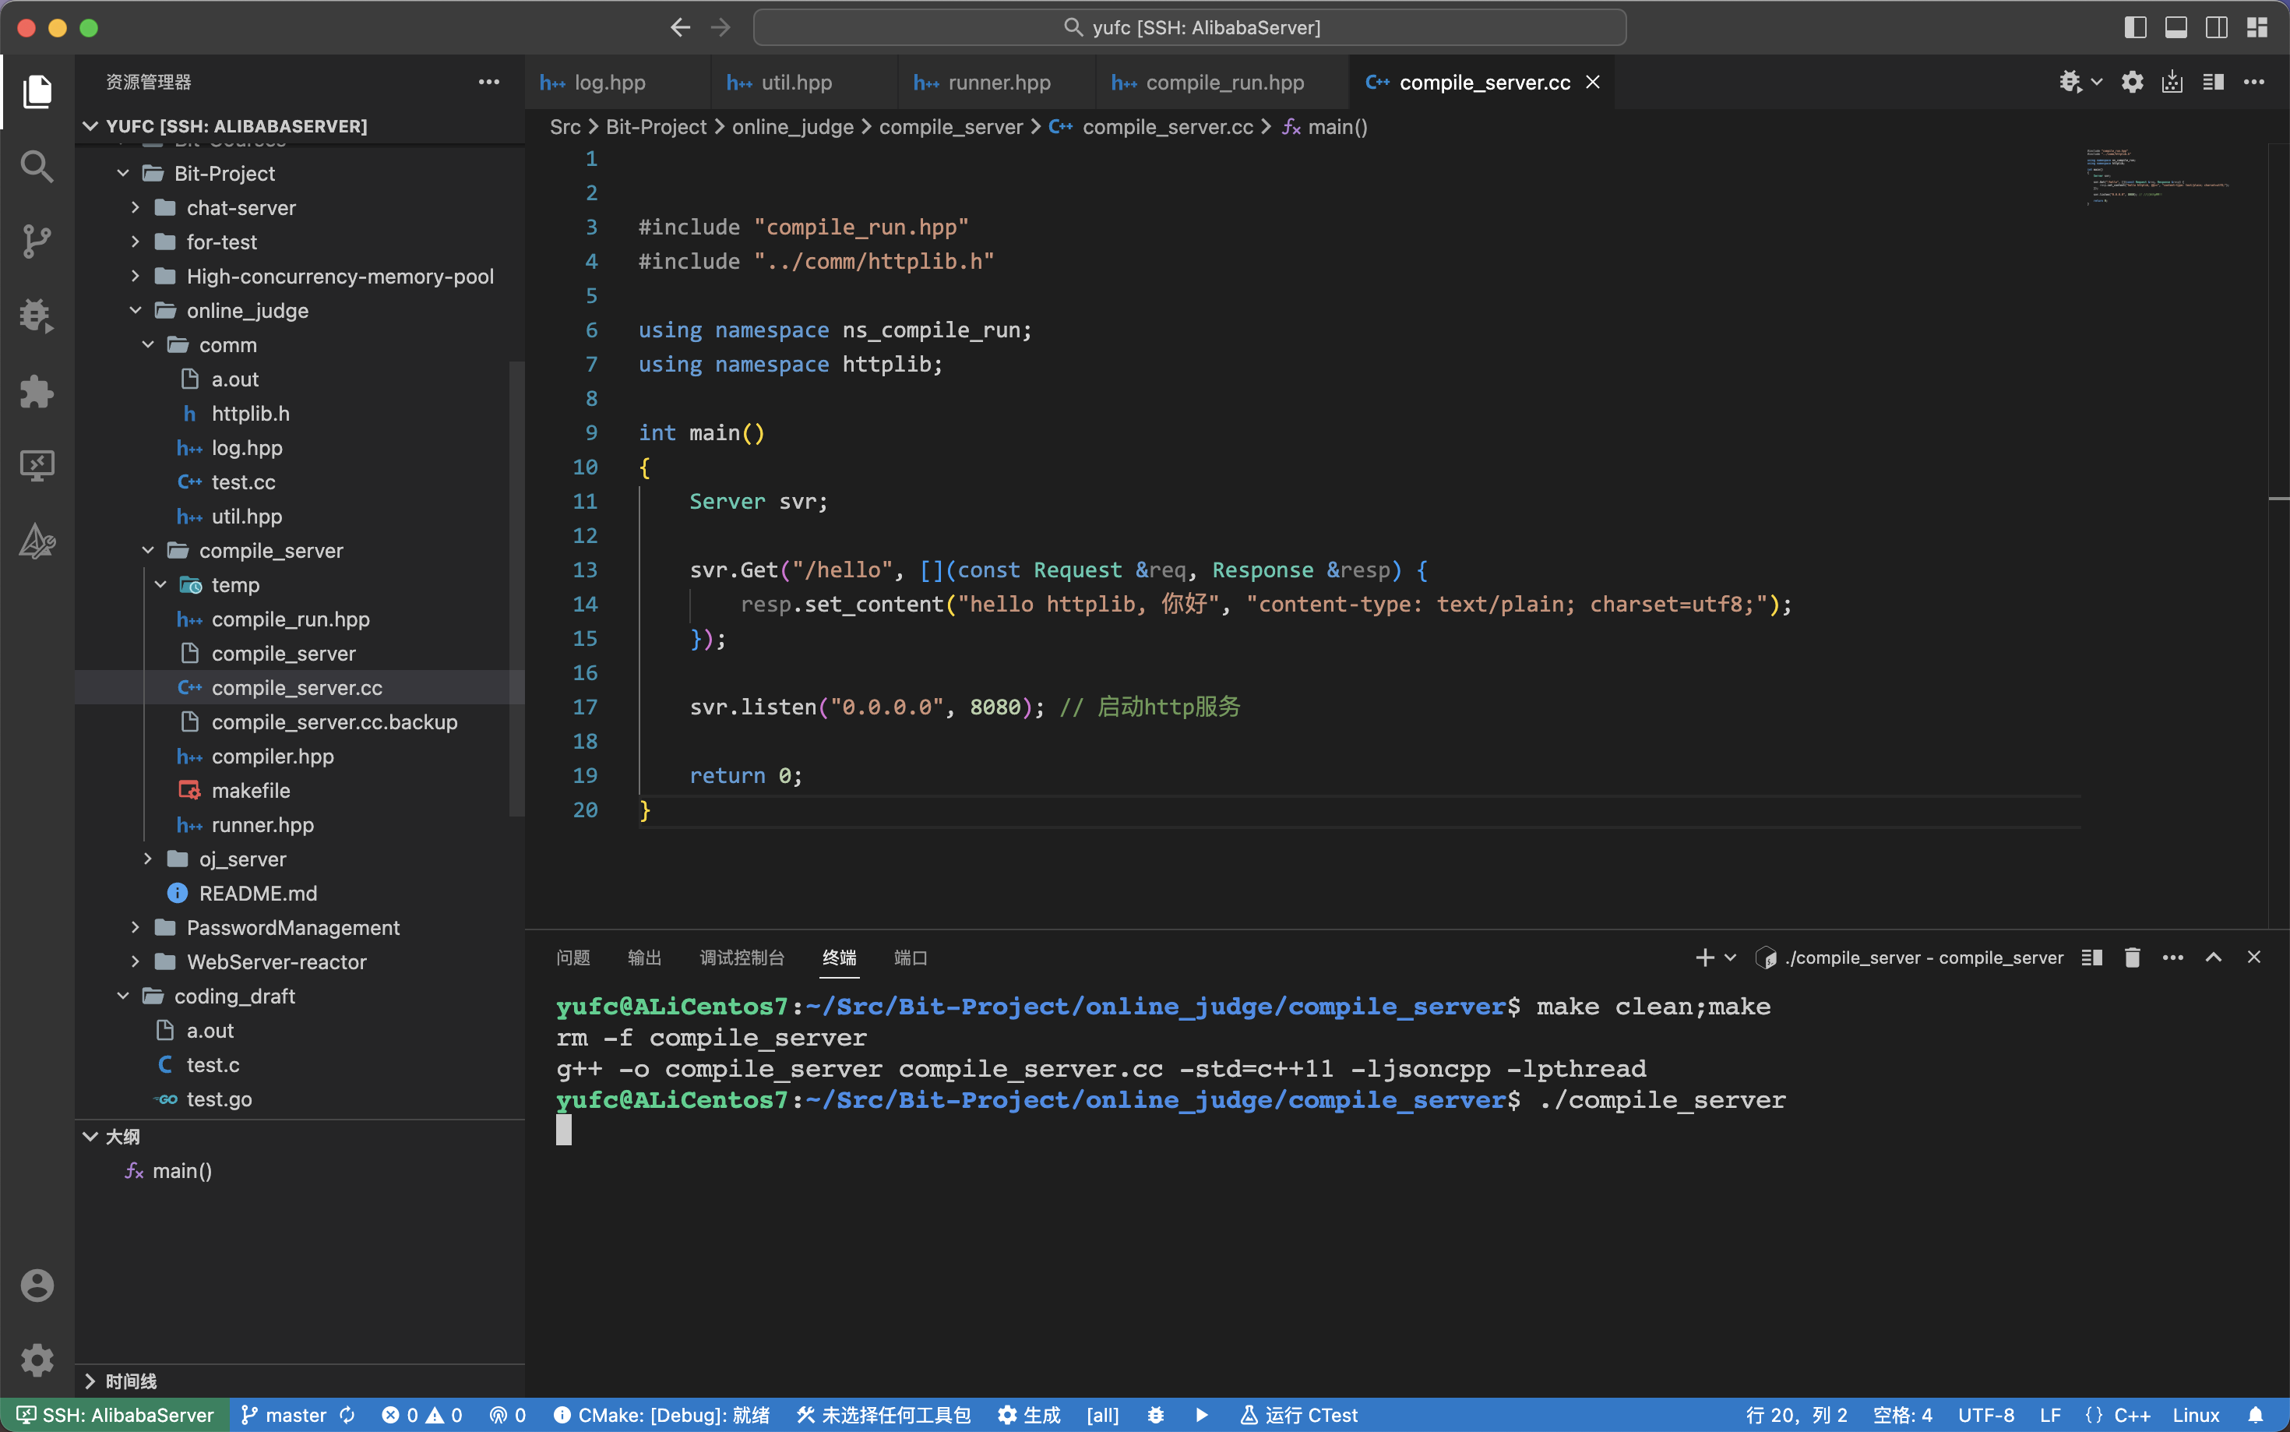Click the build download icon in editor toolbar

pos(2172,83)
